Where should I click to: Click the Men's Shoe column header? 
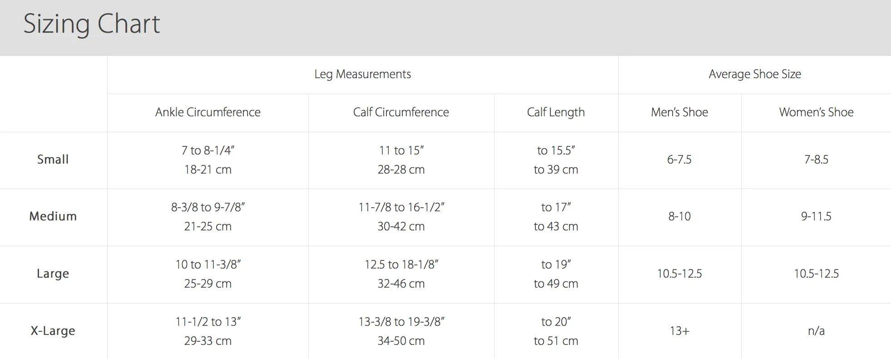point(679,112)
